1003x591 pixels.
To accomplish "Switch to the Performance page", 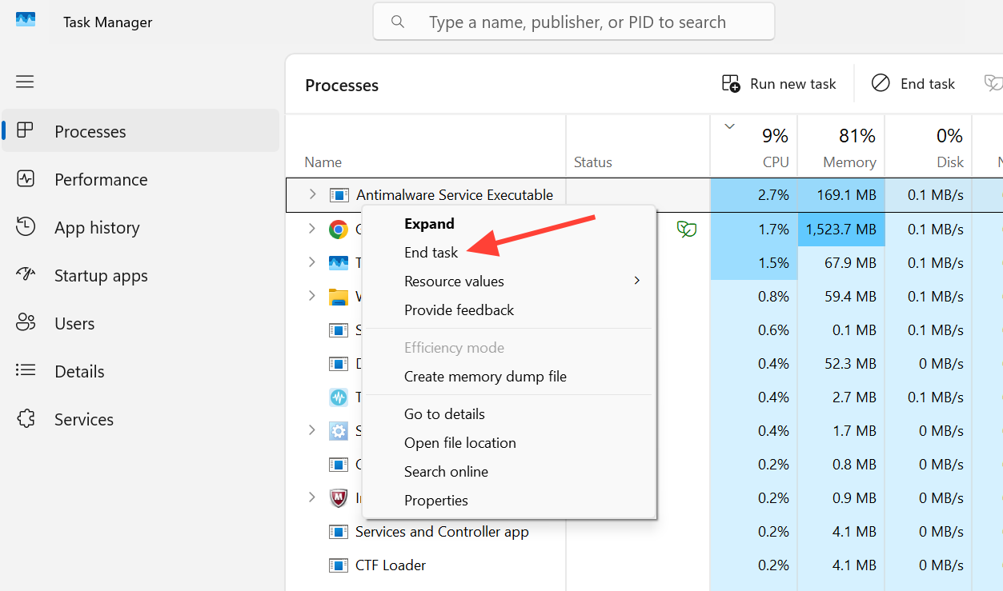I will pyautogui.click(x=141, y=179).
